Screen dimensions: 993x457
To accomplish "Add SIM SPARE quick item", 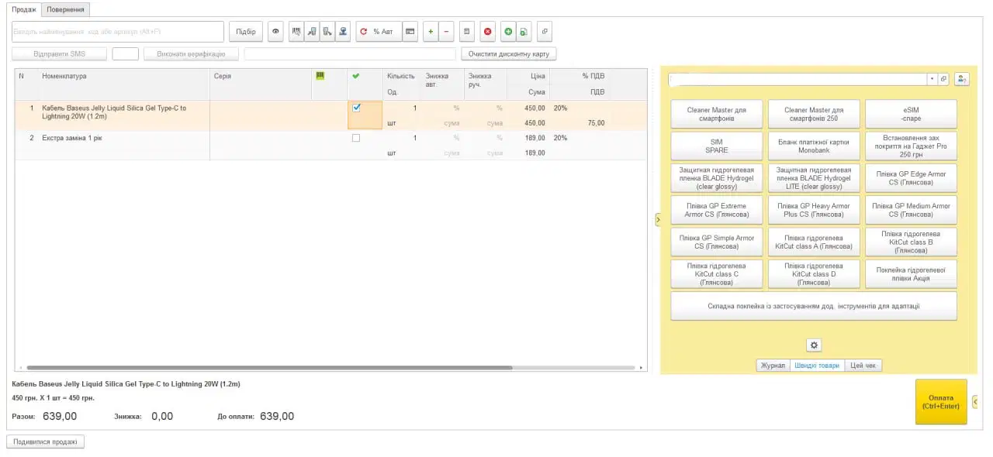I will [717, 146].
